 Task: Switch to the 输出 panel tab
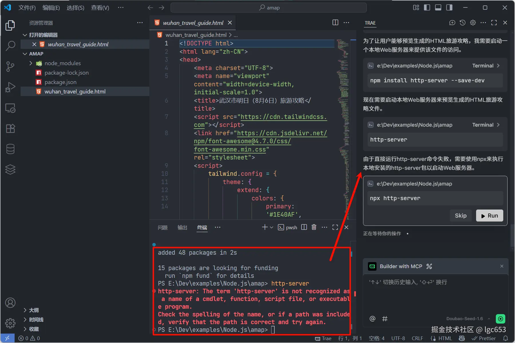[x=182, y=228]
